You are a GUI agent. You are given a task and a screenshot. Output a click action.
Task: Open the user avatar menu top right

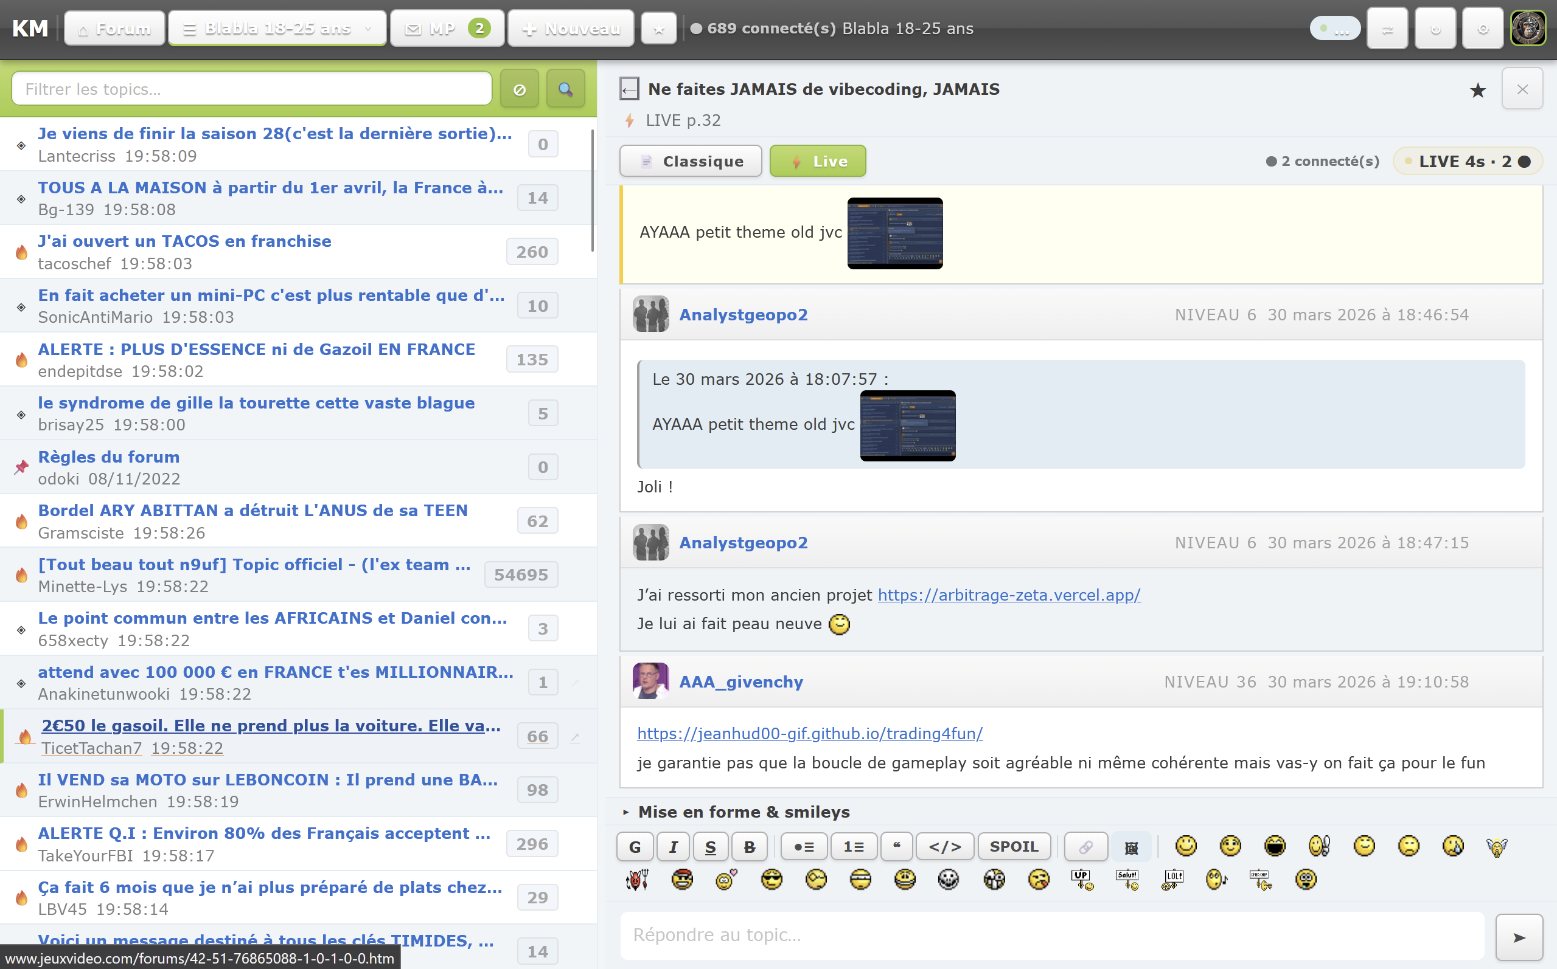coord(1528,29)
